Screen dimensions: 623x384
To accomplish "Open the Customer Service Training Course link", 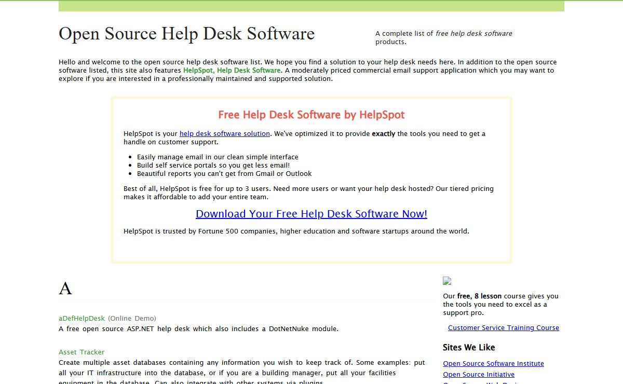I will pyautogui.click(x=503, y=328).
